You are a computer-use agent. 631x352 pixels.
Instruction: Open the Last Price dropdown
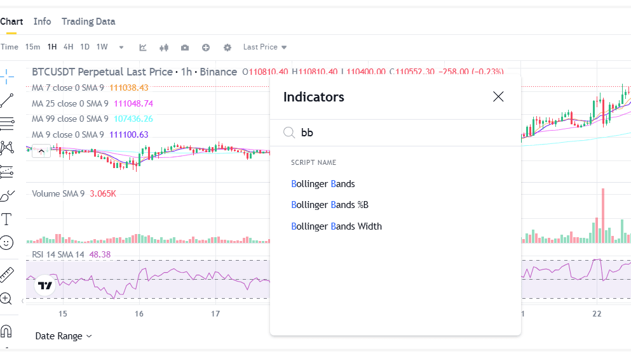coord(265,47)
